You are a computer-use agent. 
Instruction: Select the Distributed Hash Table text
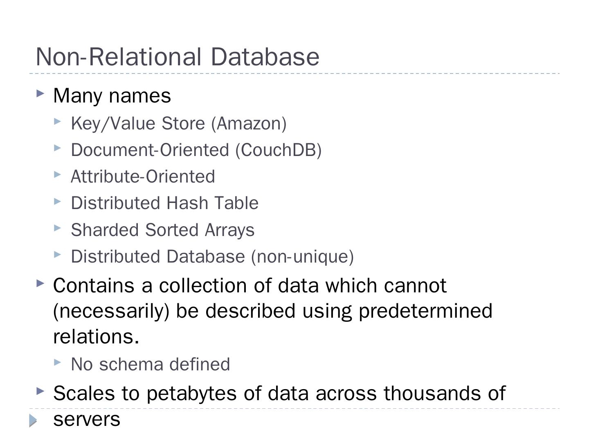tap(164, 203)
